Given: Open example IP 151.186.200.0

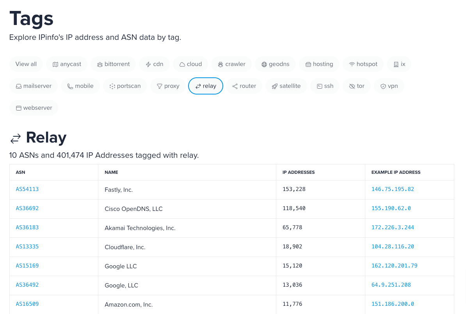Looking at the screenshot, I should (x=393, y=304).
